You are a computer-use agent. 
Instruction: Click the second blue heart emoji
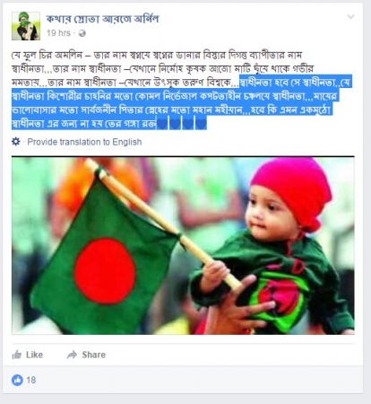click(x=175, y=124)
